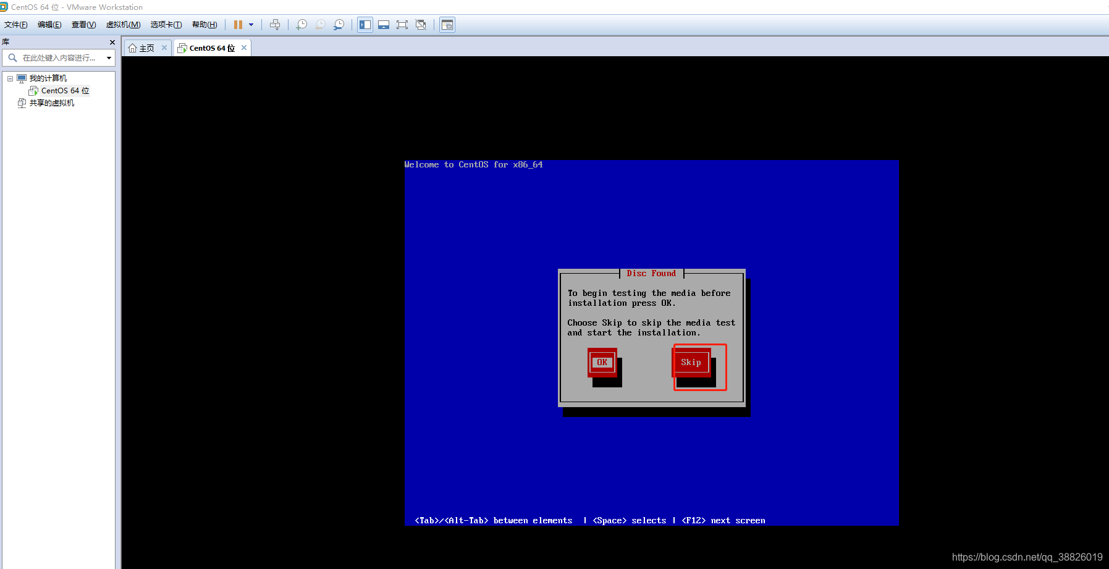Screen dimensions: 1109x569
Task: Open the snapshot manager icon
Action: tap(339, 25)
